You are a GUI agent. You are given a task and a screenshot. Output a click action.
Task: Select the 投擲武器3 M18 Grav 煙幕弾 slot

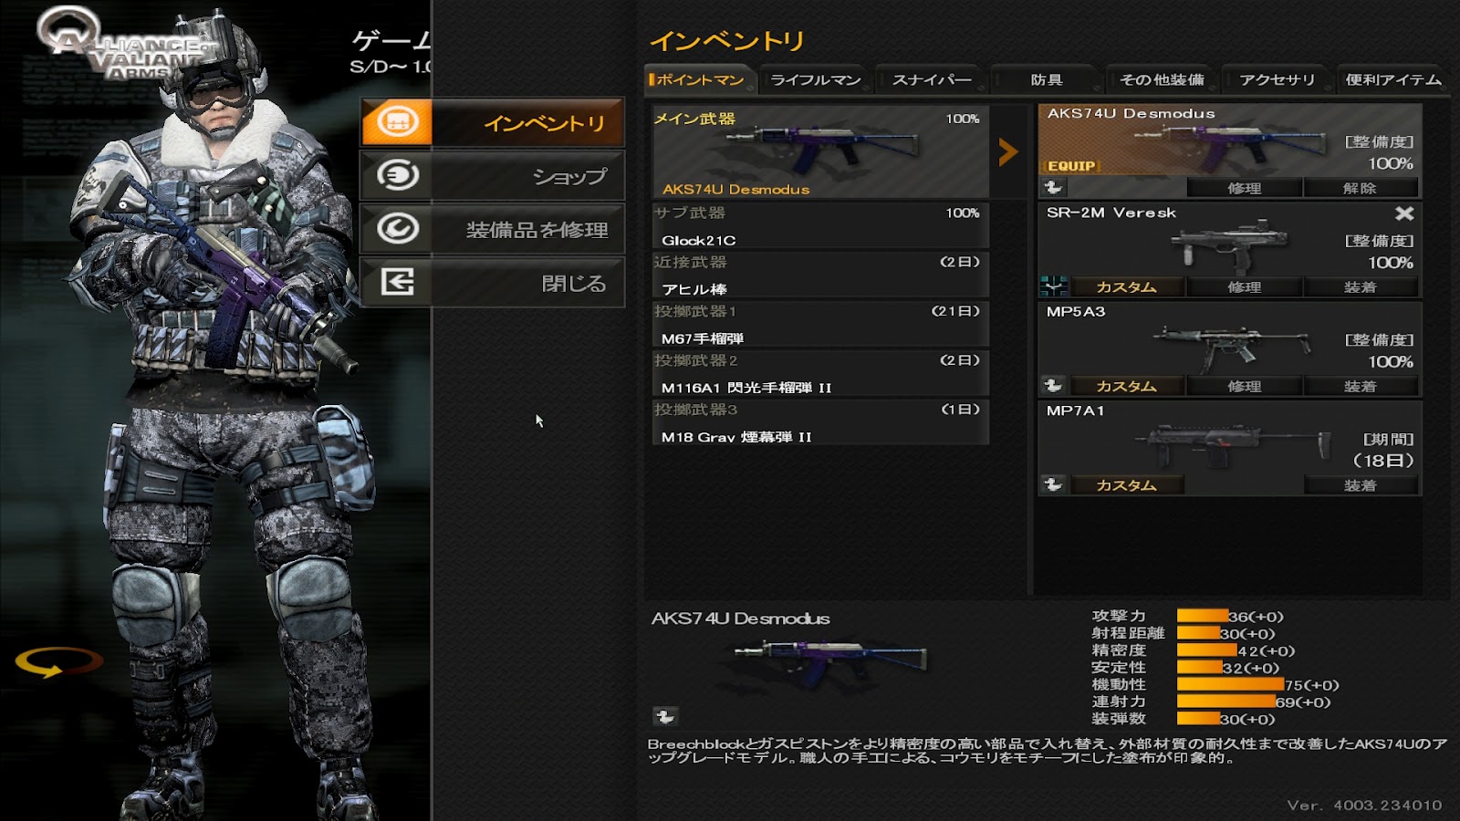[820, 423]
